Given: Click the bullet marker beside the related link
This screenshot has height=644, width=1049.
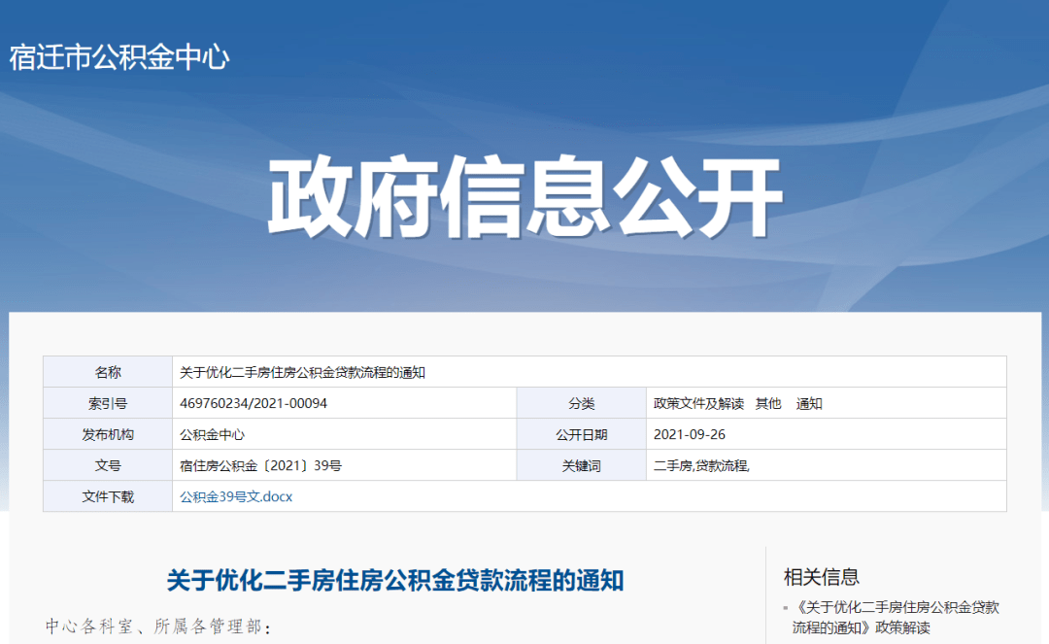Looking at the screenshot, I should pos(786,609).
